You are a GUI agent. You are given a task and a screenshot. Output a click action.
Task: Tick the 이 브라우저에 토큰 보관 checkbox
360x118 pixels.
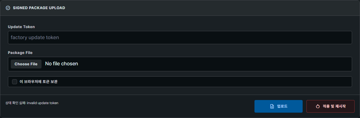click(x=15, y=82)
